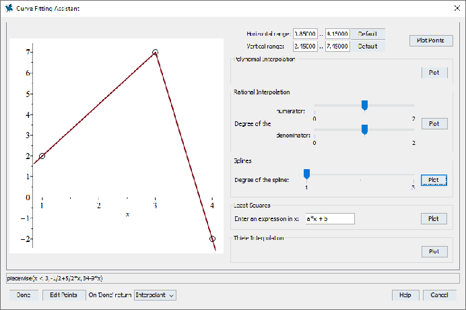Viewport: 466px width, 310px height.
Task: Click the denominator degree slider handle
Action: coord(364,129)
